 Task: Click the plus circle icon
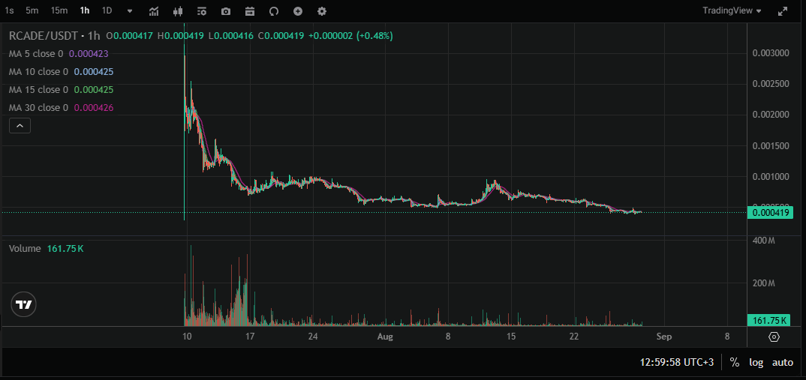(298, 11)
